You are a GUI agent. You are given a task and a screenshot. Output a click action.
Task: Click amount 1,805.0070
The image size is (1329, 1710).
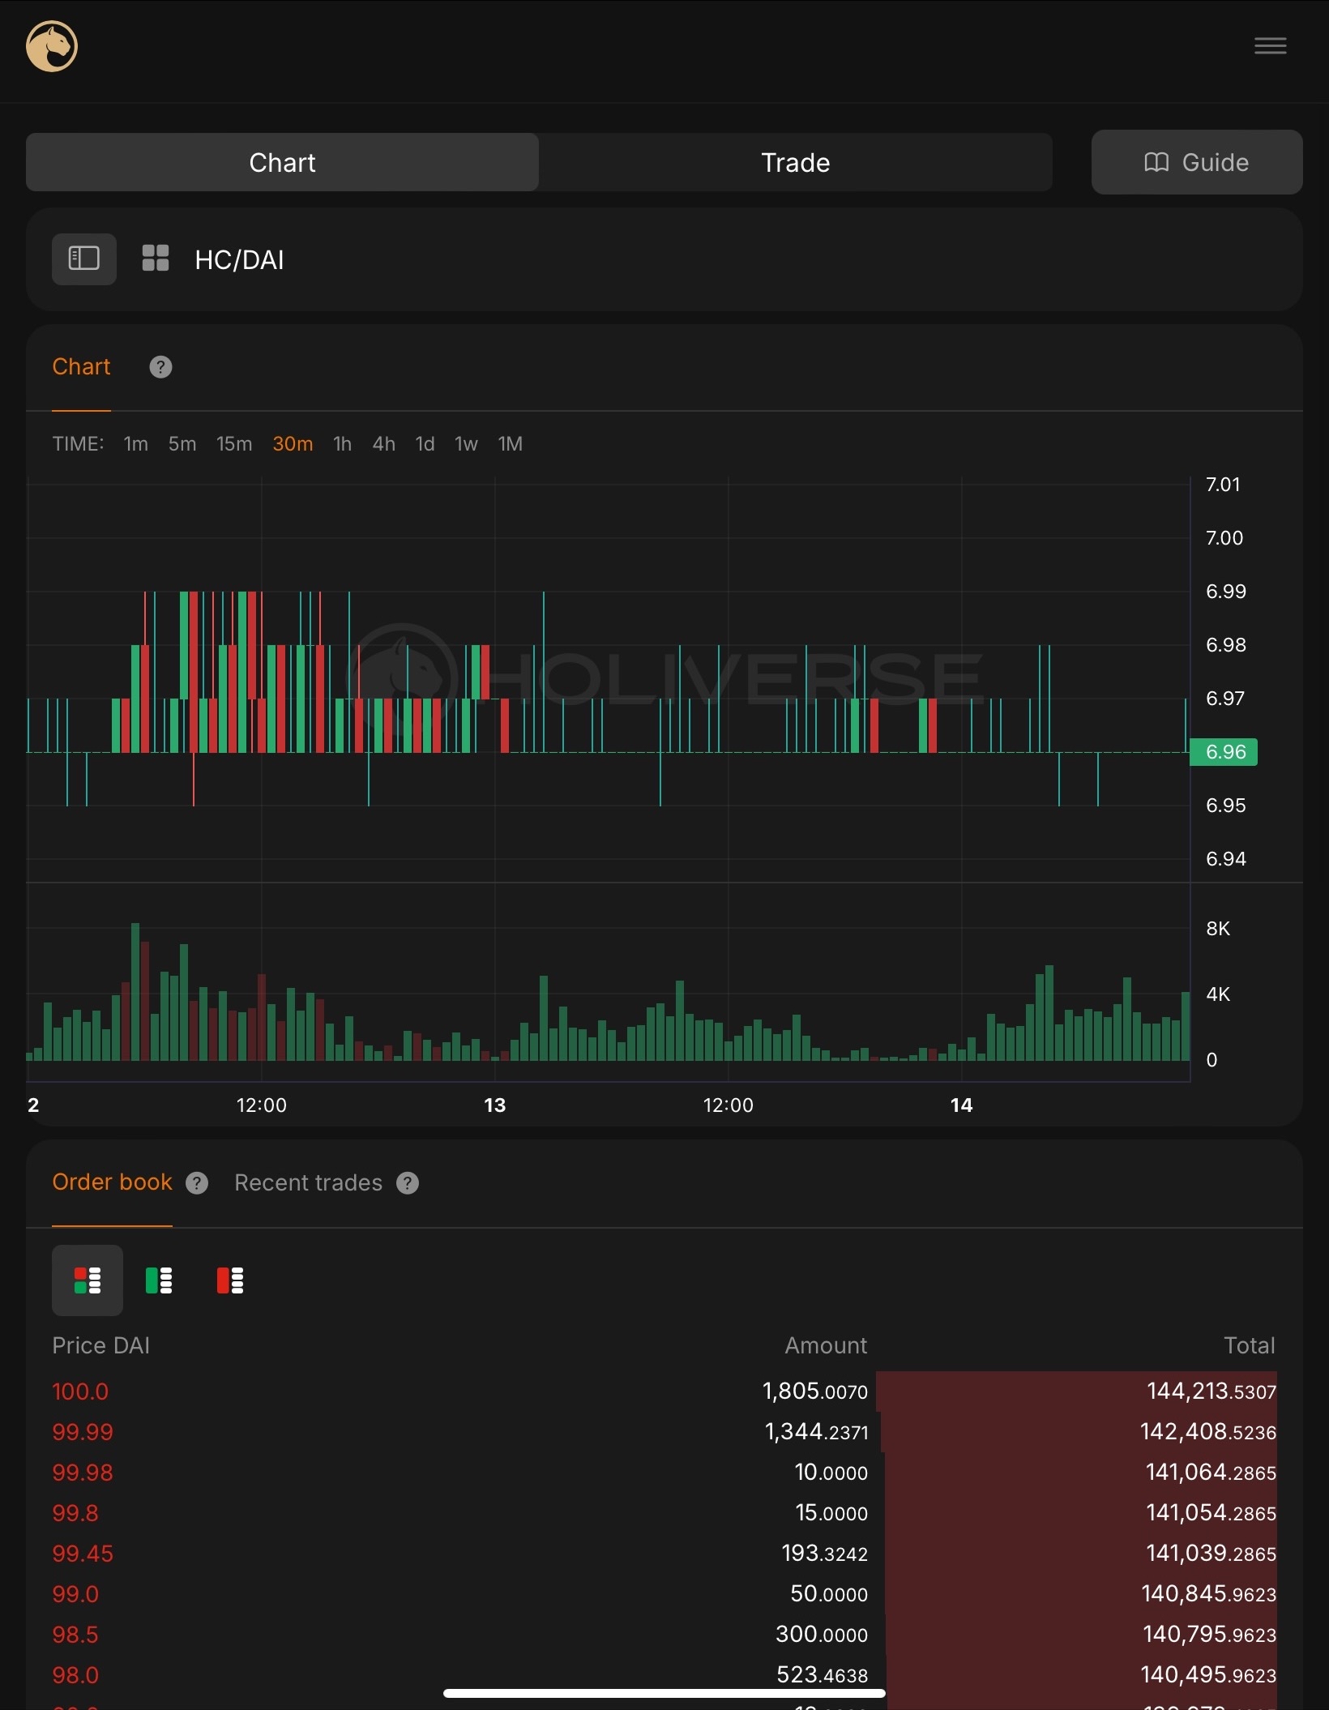(815, 1392)
